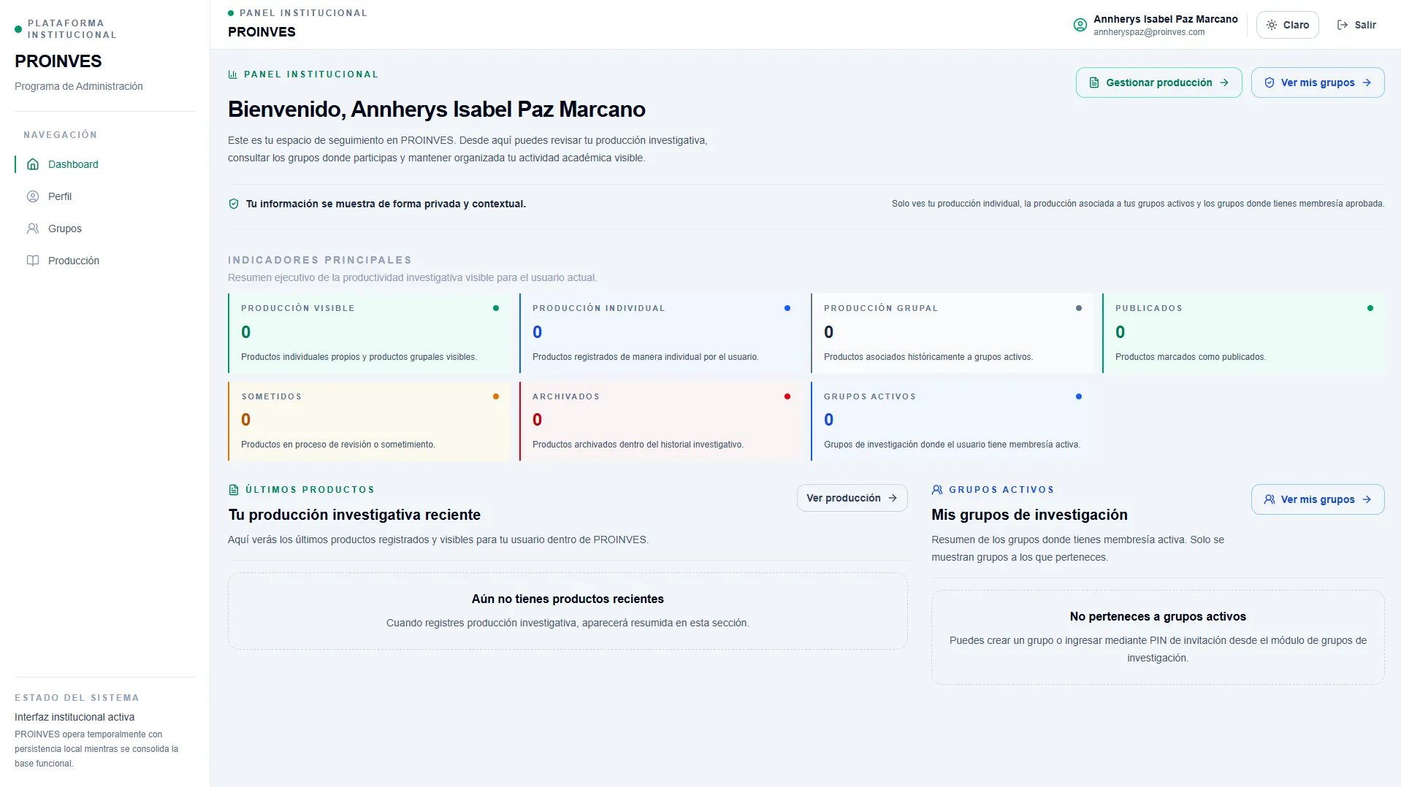Toggle the Claro theme switch
The width and height of the screenshot is (1401, 787).
(x=1287, y=25)
